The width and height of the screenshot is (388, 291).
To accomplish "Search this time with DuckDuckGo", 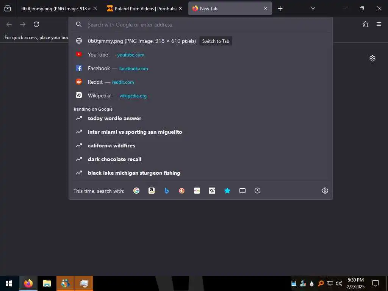I will (181, 191).
